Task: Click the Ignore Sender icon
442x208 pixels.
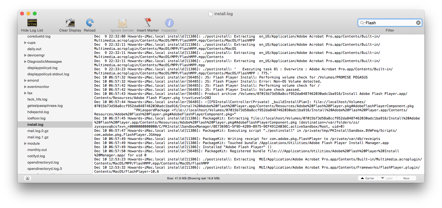Action: click(122, 23)
